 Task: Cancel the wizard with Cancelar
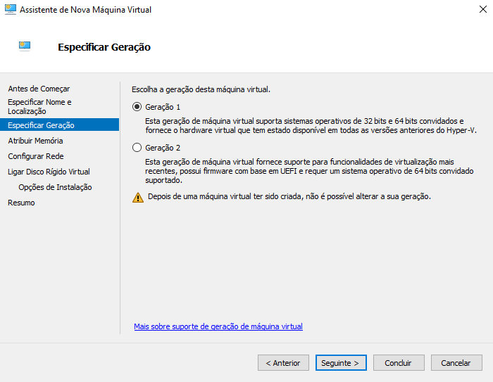pos(456,363)
